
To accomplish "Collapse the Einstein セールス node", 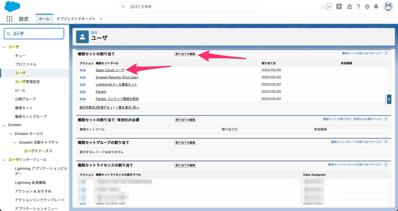I will 10,134.
